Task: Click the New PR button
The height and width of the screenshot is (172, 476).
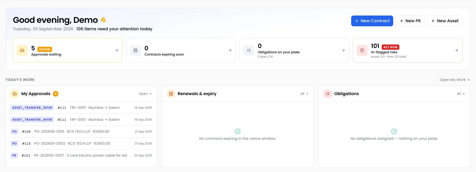Action: click(410, 21)
